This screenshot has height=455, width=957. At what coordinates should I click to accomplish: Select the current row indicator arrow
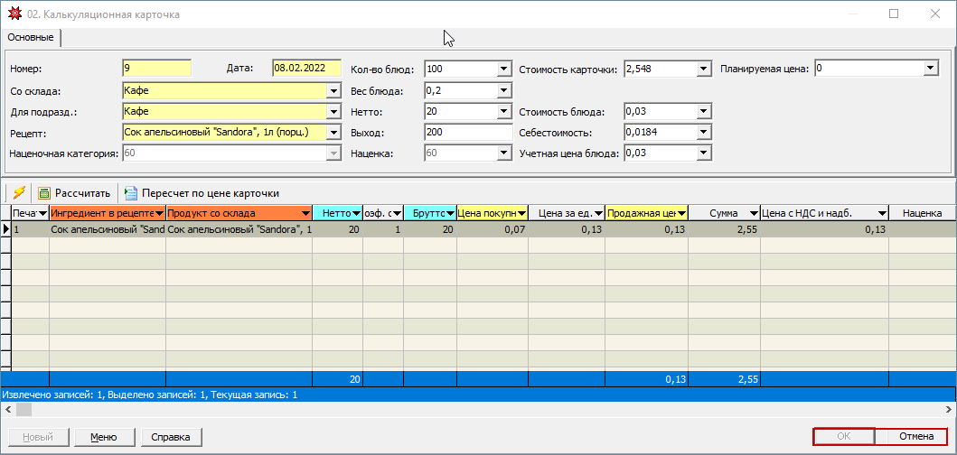[6, 230]
